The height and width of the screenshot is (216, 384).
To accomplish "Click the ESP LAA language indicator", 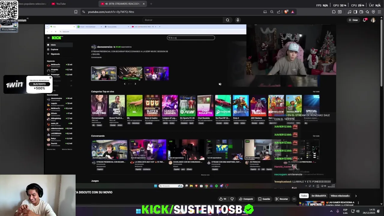I will (x=345, y=211).
